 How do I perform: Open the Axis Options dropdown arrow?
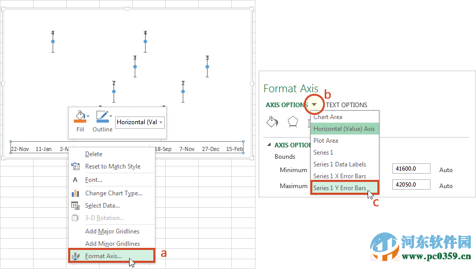tap(314, 105)
